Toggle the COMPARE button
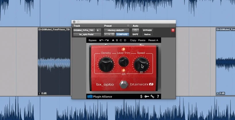 pos(122,34)
